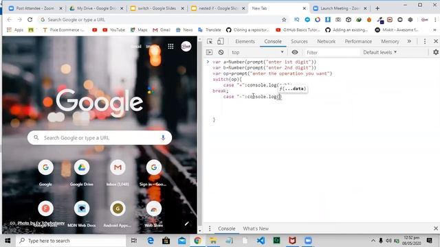Expand more DevTools tabs chevron

click(x=410, y=41)
